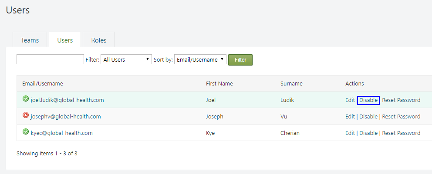Disable the josephv user account
432x174 pixels.
pos(368,117)
